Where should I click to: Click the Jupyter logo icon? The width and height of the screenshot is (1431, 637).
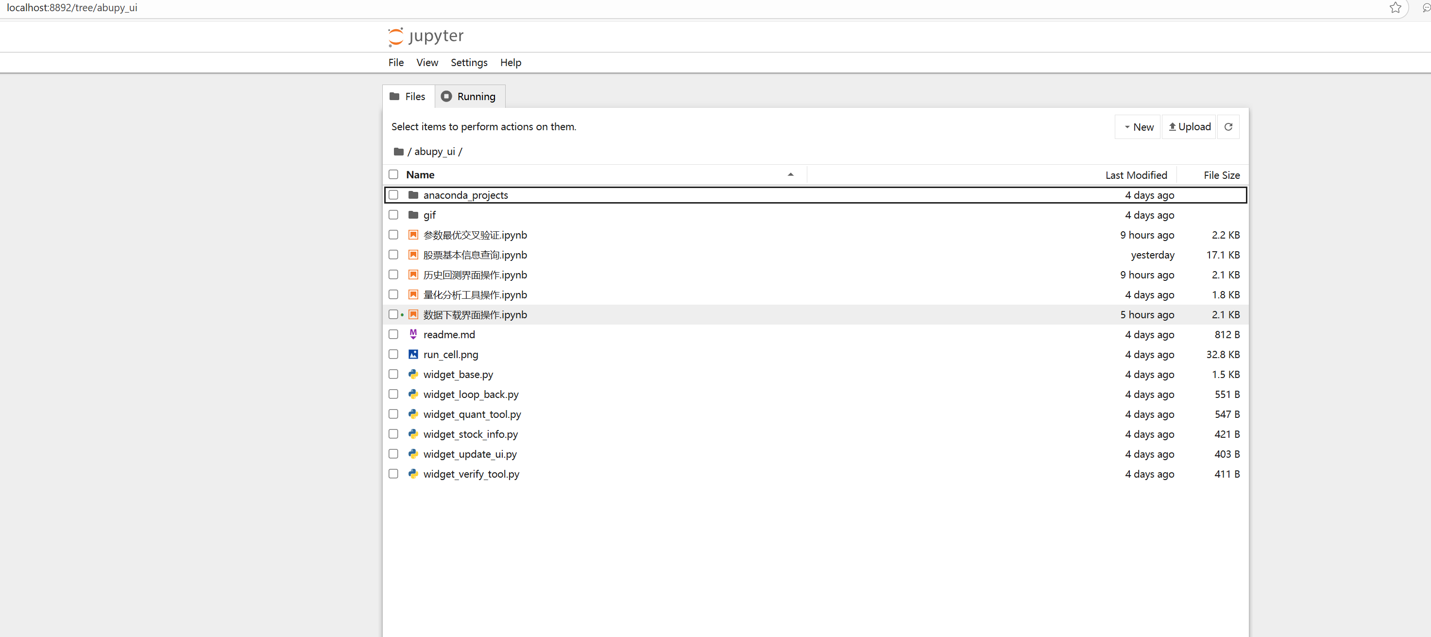point(395,37)
